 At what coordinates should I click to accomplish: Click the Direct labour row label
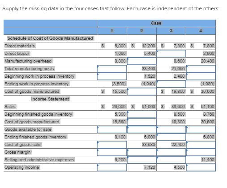click(17, 54)
